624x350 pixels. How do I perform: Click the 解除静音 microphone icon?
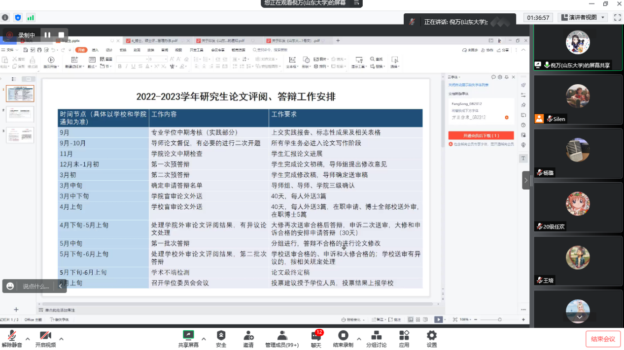[11, 336]
